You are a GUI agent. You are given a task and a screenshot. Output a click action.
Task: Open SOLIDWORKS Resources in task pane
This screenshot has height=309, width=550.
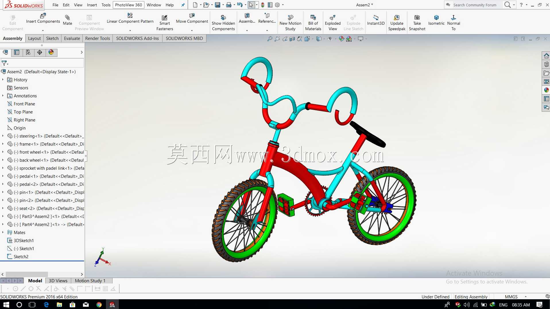pos(546,56)
